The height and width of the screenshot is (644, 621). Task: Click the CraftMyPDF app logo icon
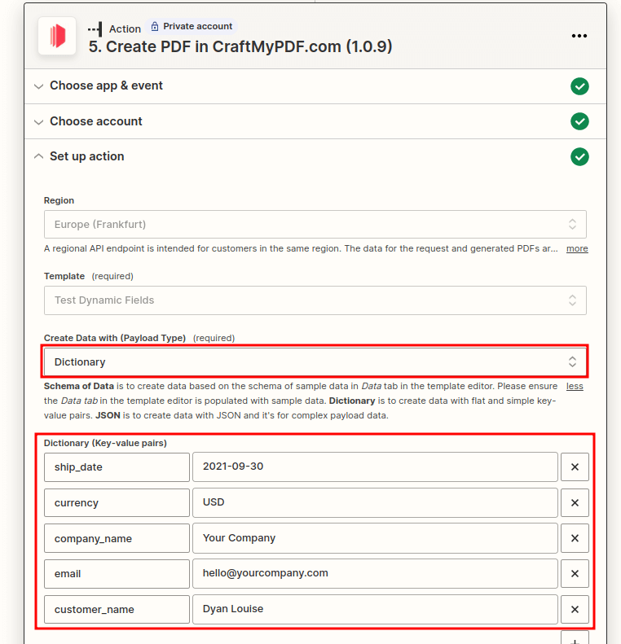(57, 36)
